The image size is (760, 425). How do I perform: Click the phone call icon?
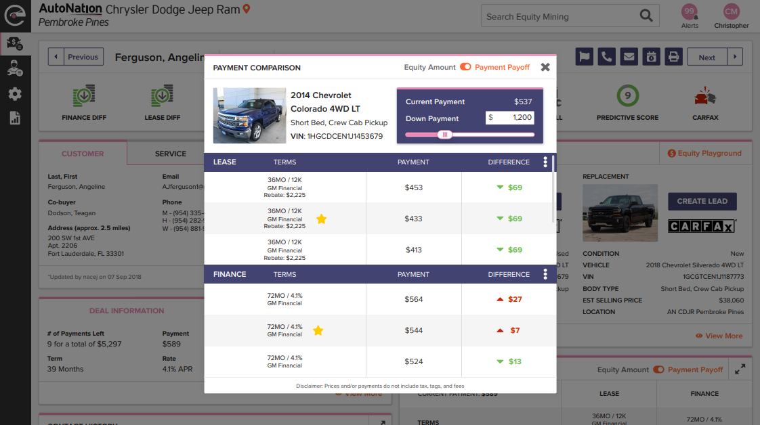pos(606,57)
